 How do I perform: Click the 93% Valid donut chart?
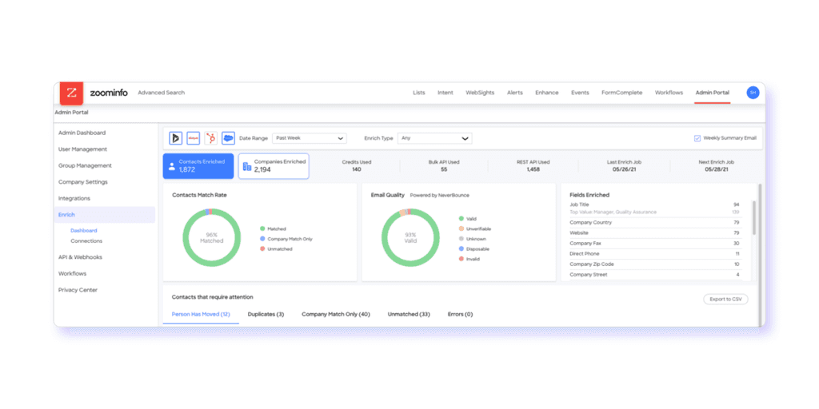click(410, 237)
